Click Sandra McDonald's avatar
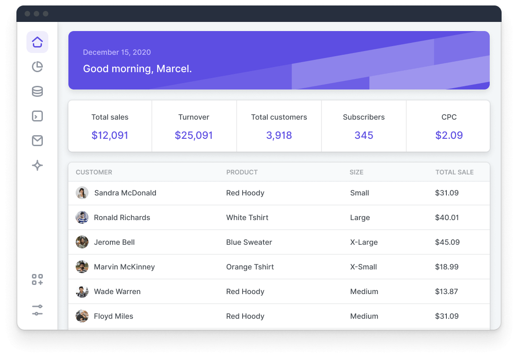The width and height of the screenshot is (518, 358). (x=82, y=193)
